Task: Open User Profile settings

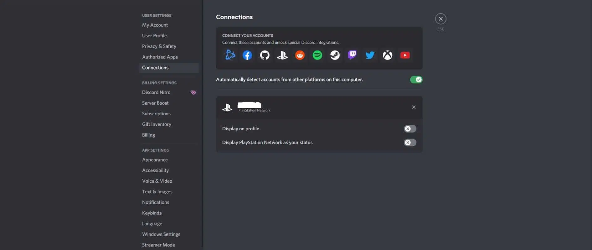Action: 169,36
